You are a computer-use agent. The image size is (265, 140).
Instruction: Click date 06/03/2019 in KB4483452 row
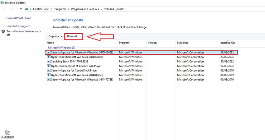click(x=227, y=75)
